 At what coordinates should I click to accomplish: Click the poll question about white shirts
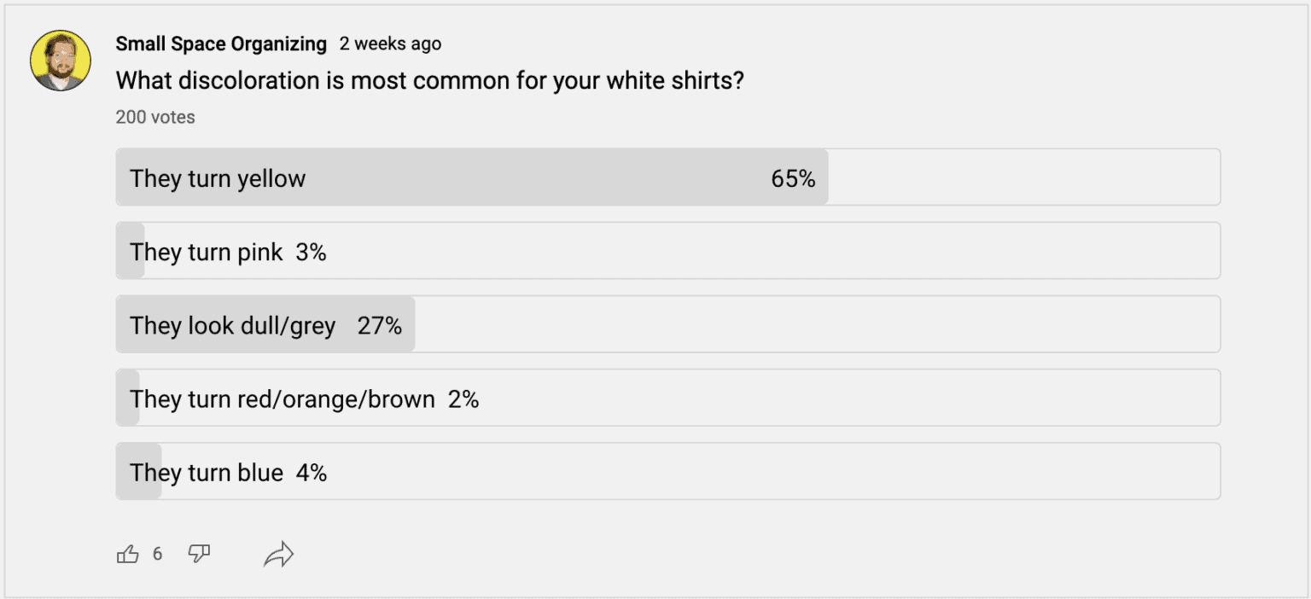click(x=429, y=80)
